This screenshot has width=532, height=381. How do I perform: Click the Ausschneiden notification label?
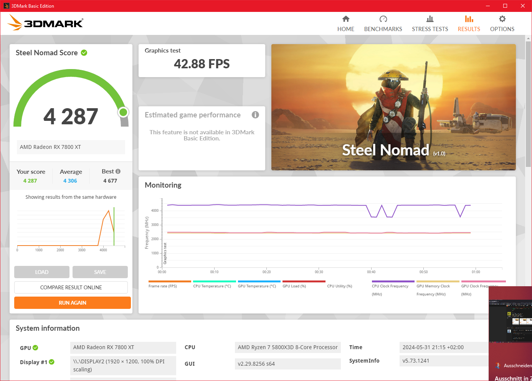518,366
